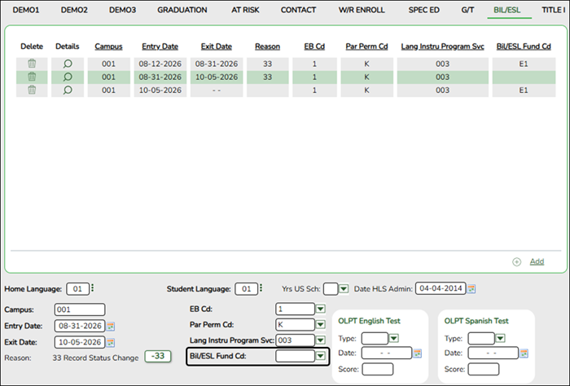The width and height of the screenshot is (570, 386).
Task: Click the OLPT Spanish Test Date field
Action: (x=493, y=353)
